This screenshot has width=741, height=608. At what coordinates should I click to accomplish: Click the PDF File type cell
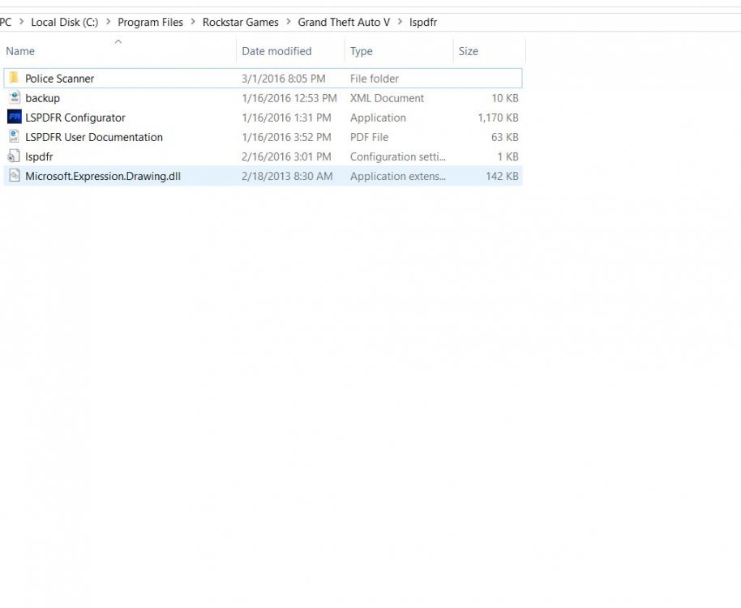(369, 137)
